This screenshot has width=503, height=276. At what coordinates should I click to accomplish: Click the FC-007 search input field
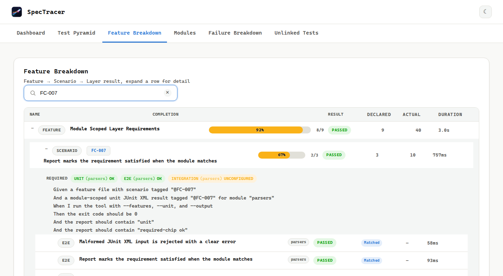(101, 93)
